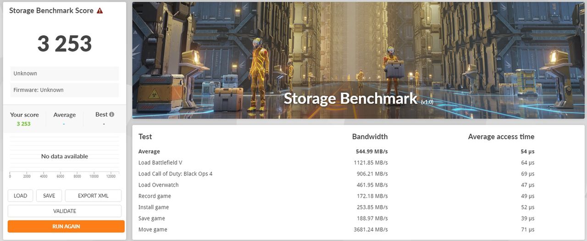The height and width of the screenshot is (241, 587).
Task: Select the Your score value 3 253
Action: coord(24,124)
